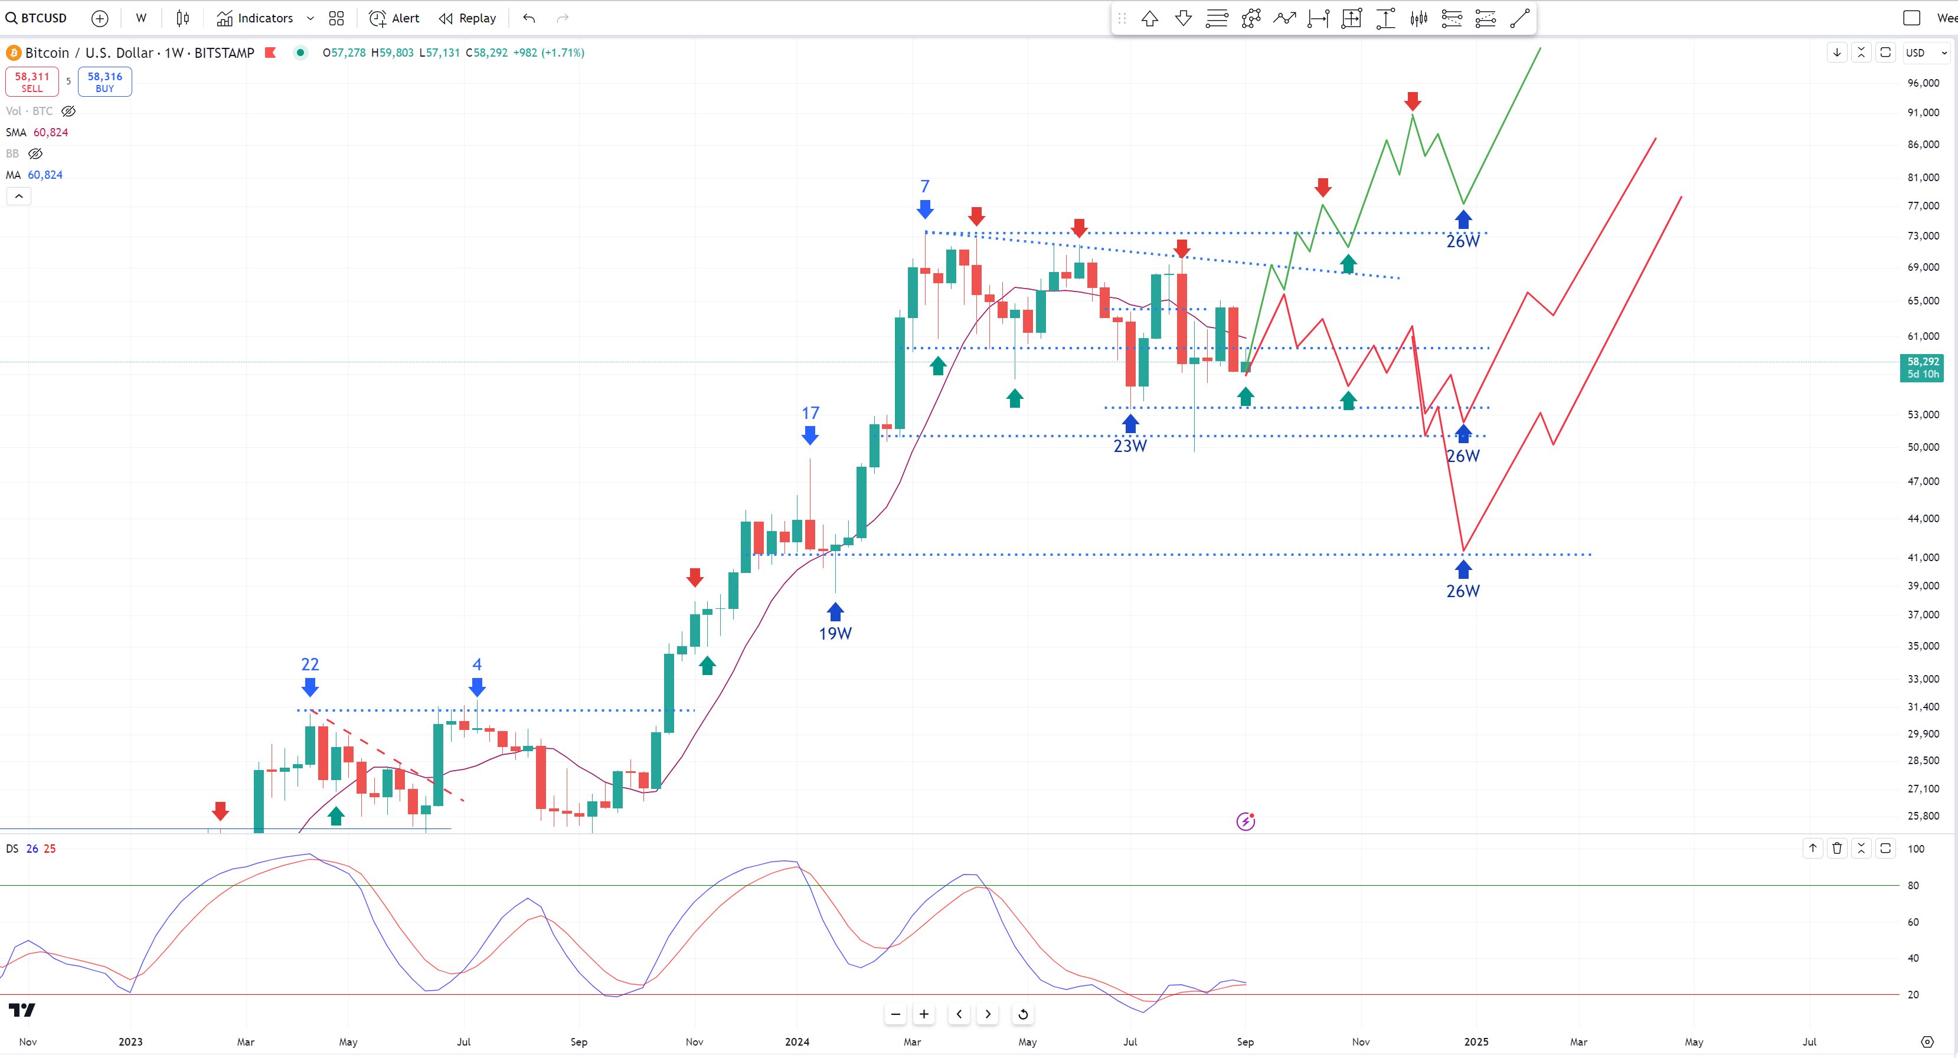This screenshot has width=1958, height=1058.
Task: Select the Arrow Mark Down drawing tool
Action: (x=1183, y=18)
